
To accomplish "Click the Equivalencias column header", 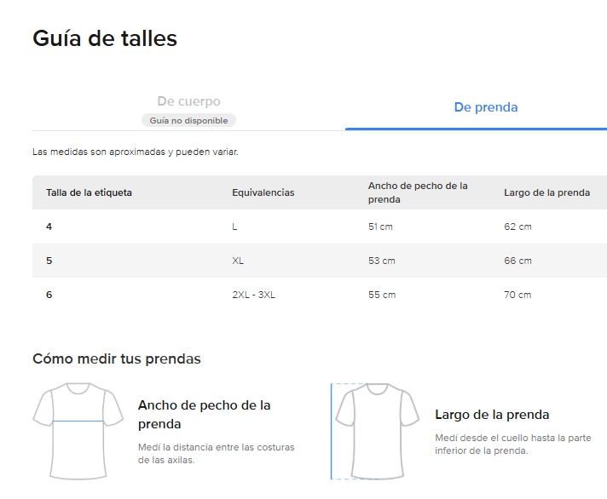I will [x=263, y=192].
